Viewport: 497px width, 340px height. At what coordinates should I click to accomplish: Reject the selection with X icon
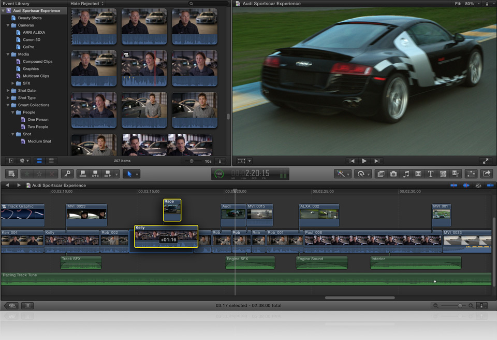click(52, 174)
